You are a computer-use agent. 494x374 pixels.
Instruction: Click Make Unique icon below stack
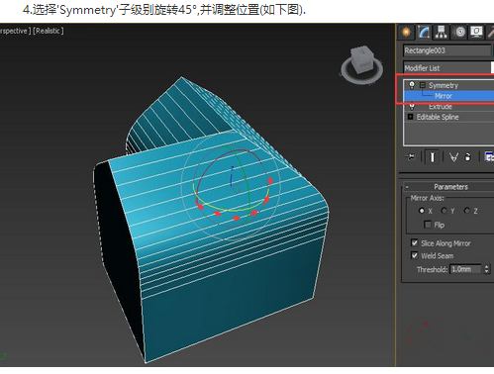453,157
